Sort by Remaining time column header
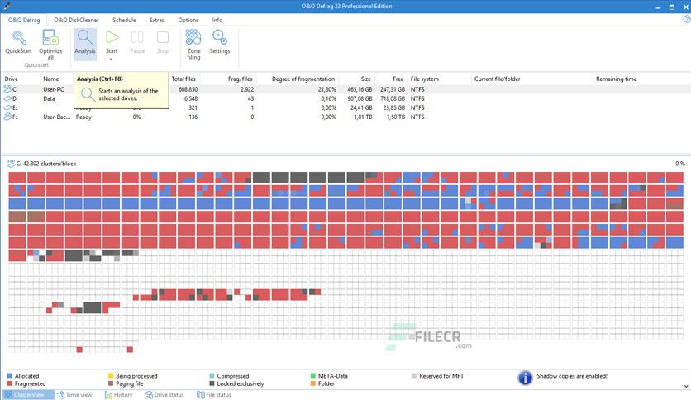Viewport: 691px width, 400px height. 616,79
